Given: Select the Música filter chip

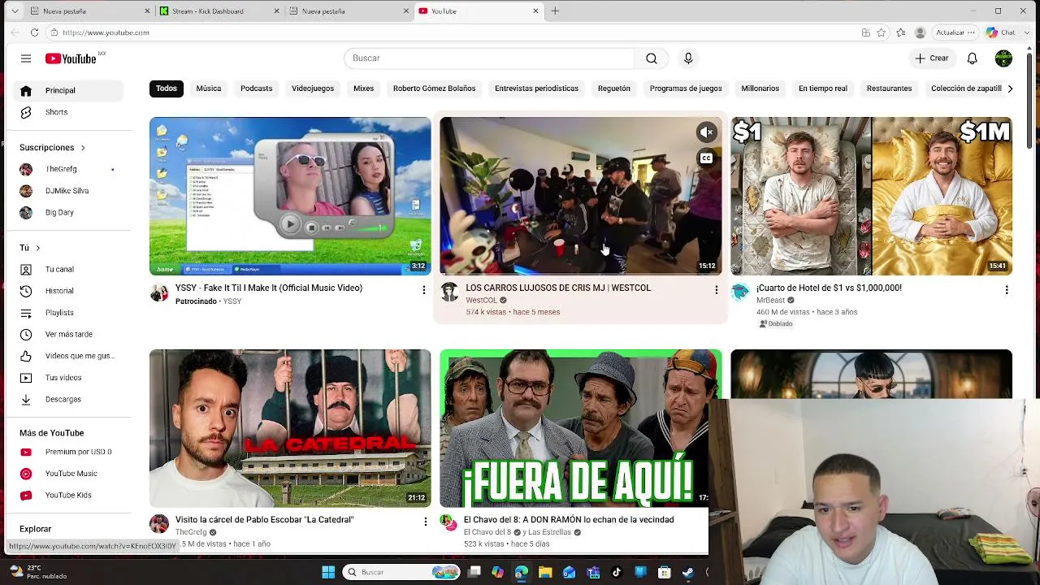Looking at the screenshot, I should pos(209,89).
